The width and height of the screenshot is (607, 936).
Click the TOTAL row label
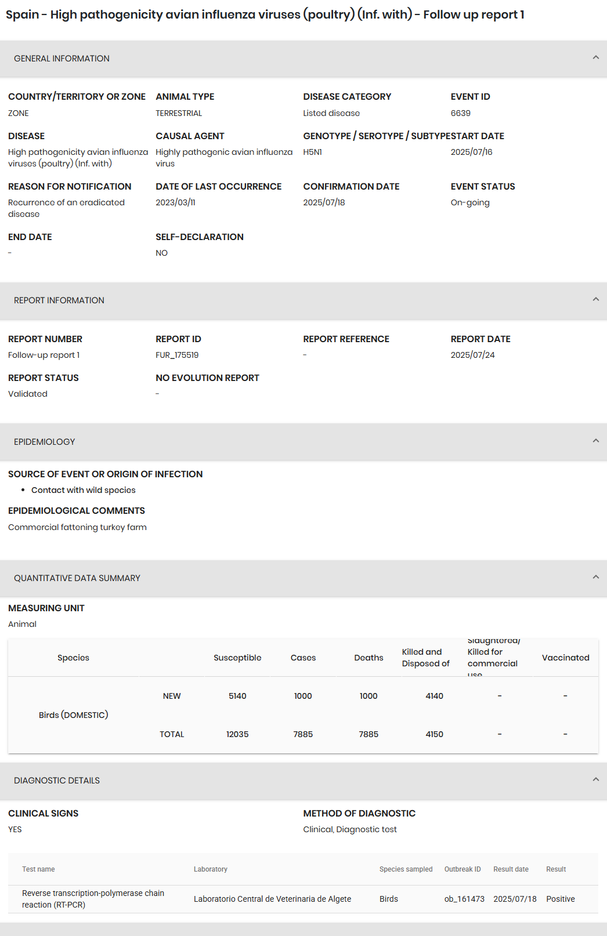[172, 734]
